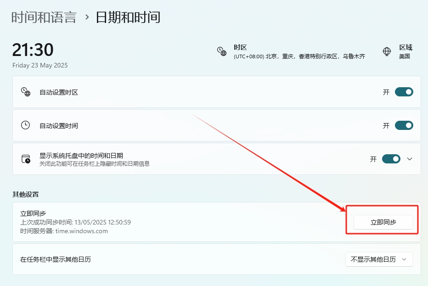This screenshot has height=286, width=428.
Task: Click the 在任务栏中显示其他日历 label
Action: click(56, 259)
